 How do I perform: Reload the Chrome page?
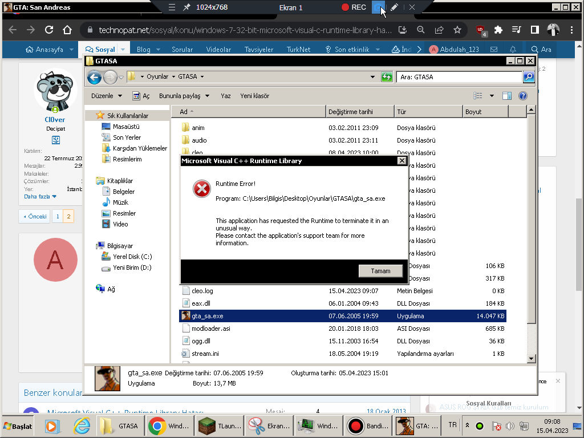click(49, 30)
